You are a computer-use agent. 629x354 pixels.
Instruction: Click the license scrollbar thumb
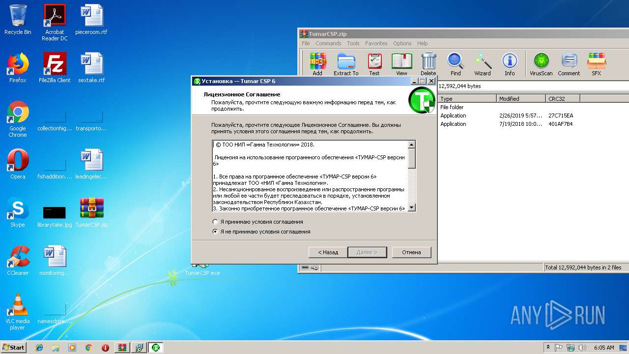pyautogui.click(x=412, y=158)
